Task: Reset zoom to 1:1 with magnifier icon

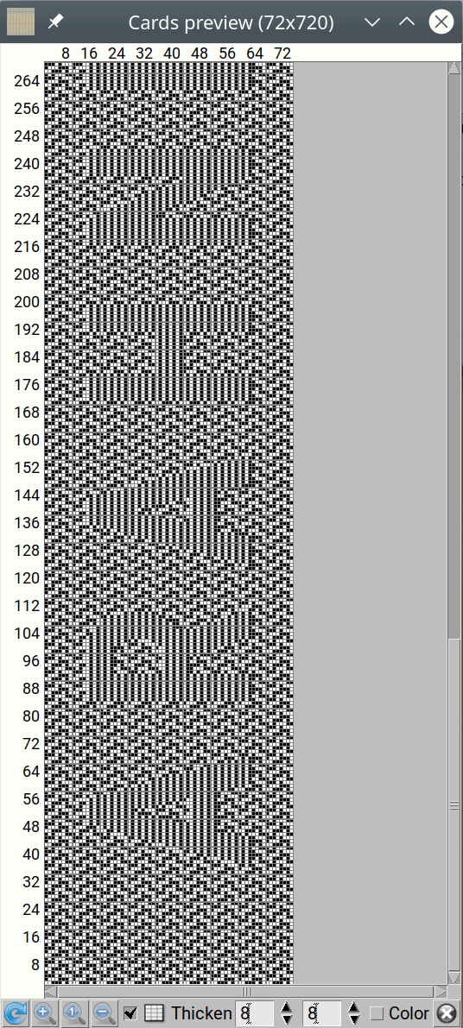Action: click(x=75, y=1013)
